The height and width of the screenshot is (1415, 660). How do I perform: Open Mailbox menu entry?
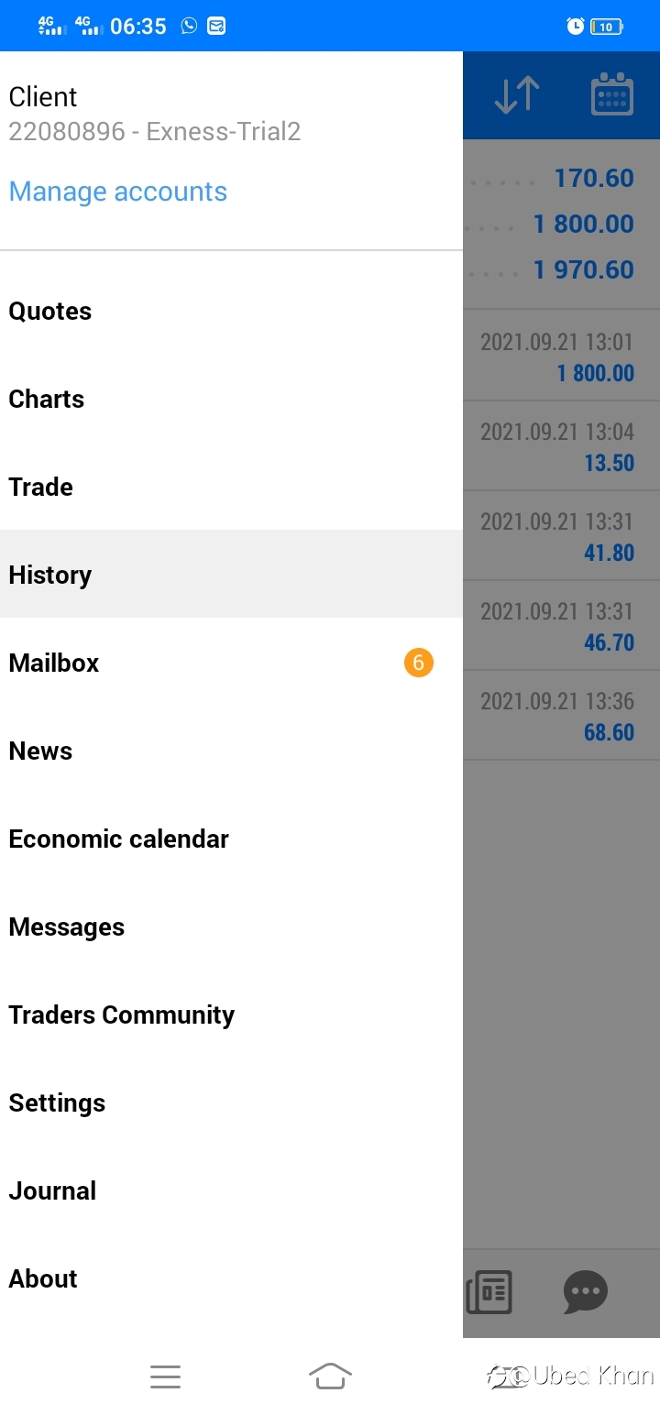(231, 664)
